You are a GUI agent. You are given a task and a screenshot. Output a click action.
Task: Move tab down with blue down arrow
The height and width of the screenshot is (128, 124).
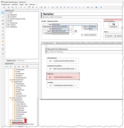11,67
